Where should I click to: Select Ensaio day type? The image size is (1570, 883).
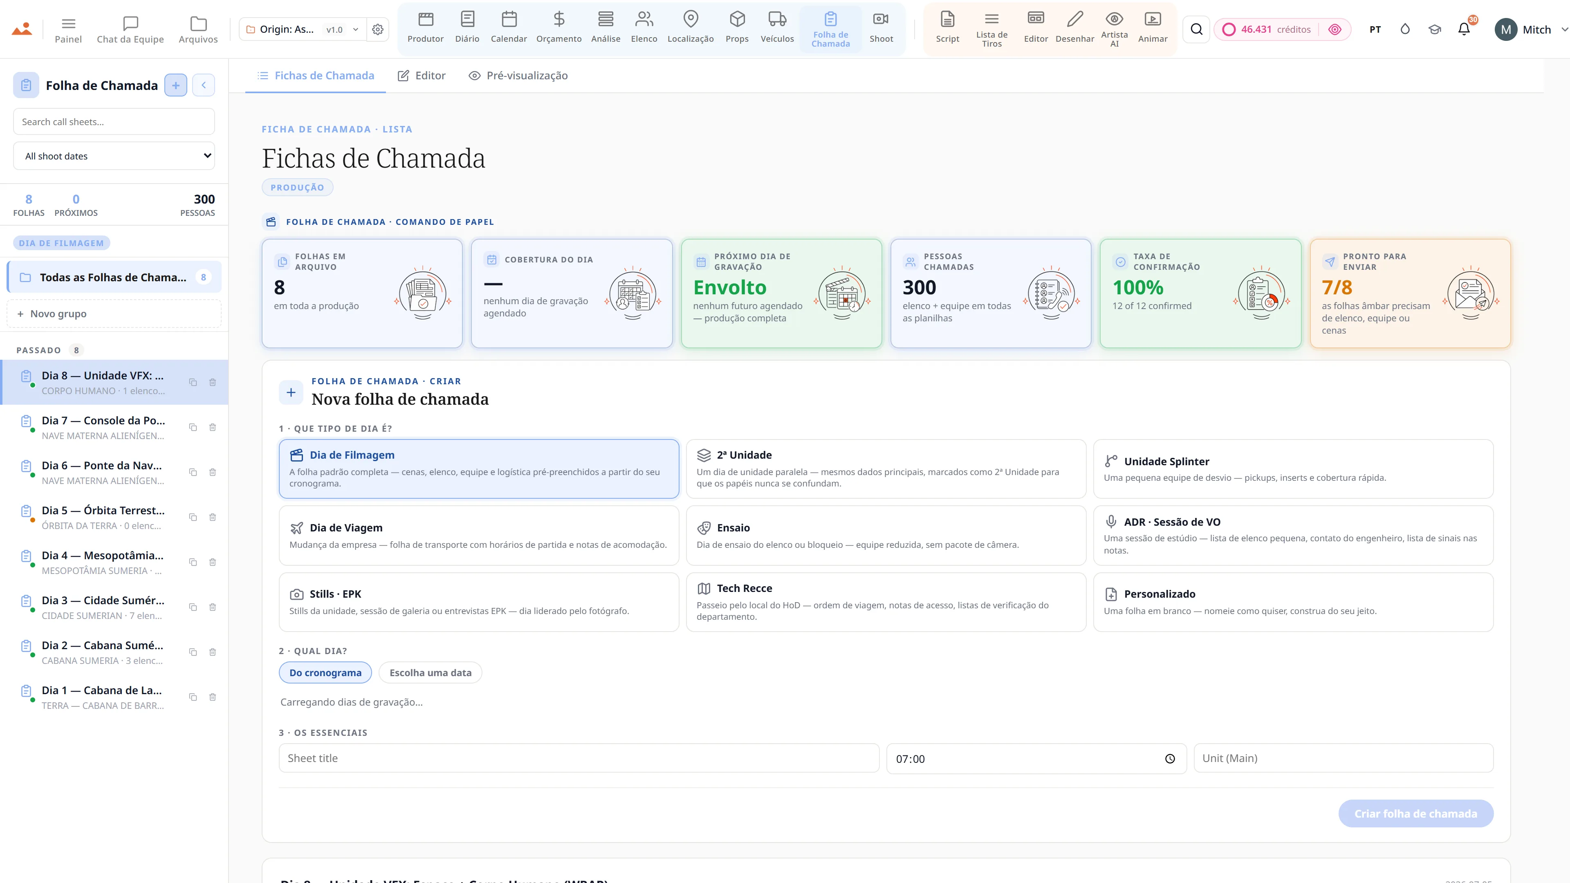(886, 535)
